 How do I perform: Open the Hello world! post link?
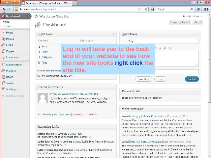point(88,94)
